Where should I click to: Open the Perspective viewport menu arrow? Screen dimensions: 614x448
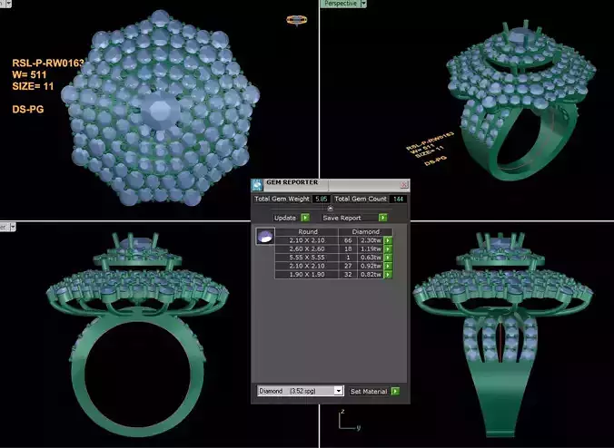tap(363, 4)
